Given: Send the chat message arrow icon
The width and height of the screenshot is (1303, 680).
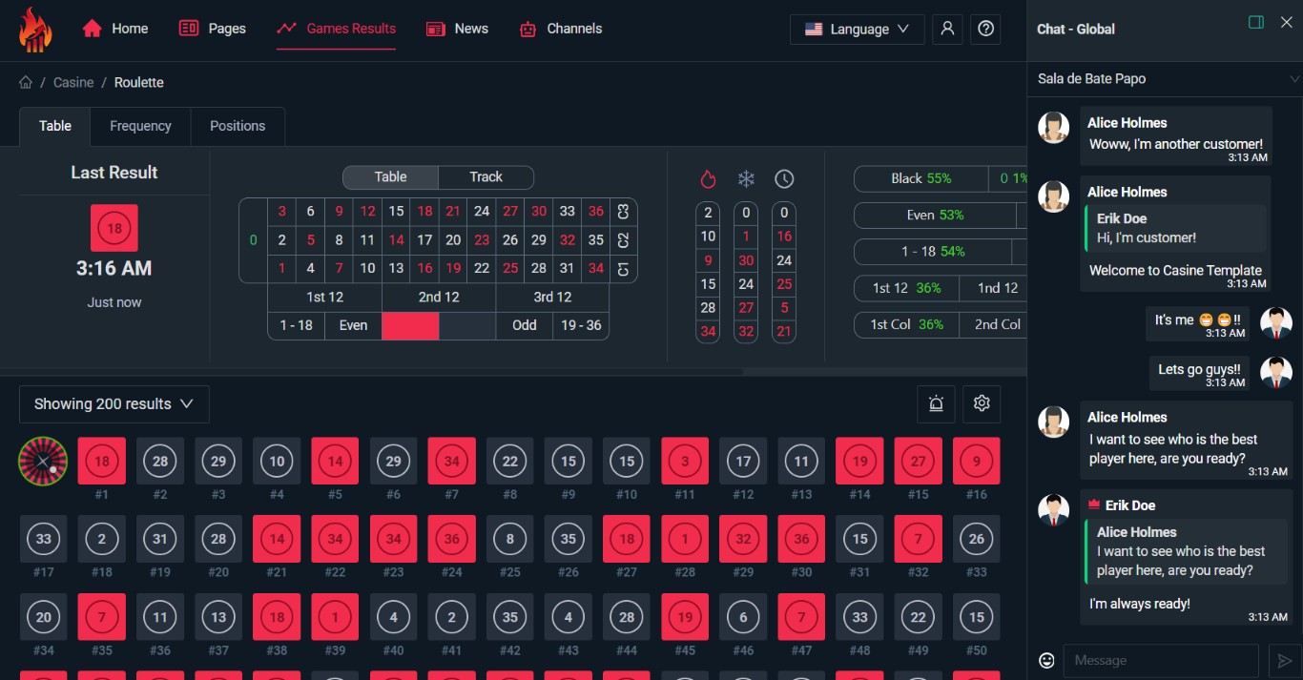Looking at the screenshot, I should [1285, 660].
